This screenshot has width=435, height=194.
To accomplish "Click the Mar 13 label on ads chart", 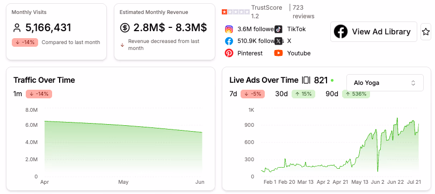I will (x=306, y=182).
